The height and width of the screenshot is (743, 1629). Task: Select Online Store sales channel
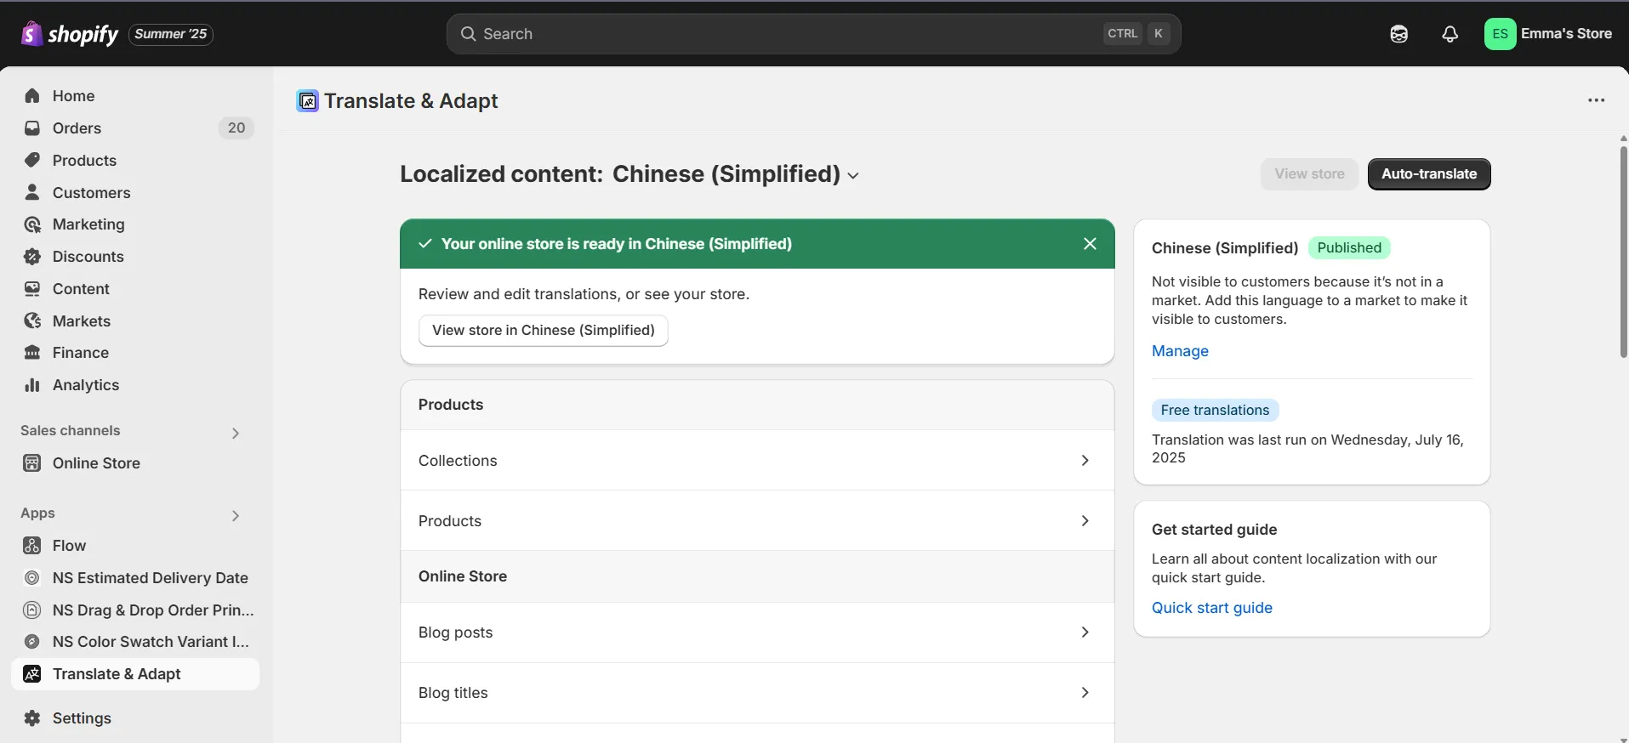tap(136, 463)
